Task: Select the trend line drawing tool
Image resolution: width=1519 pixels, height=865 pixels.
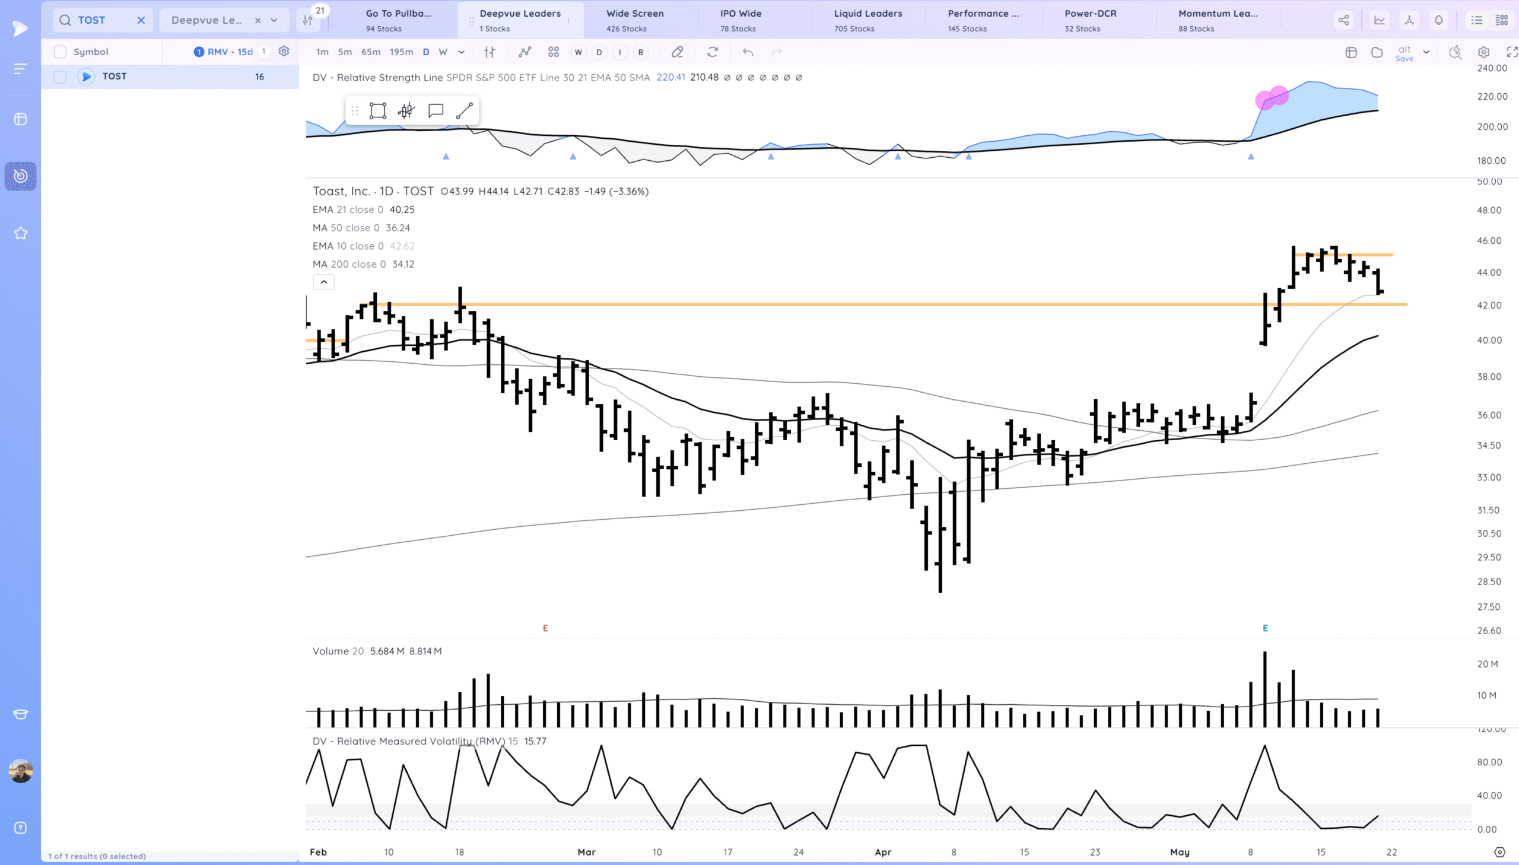Action: coord(464,111)
